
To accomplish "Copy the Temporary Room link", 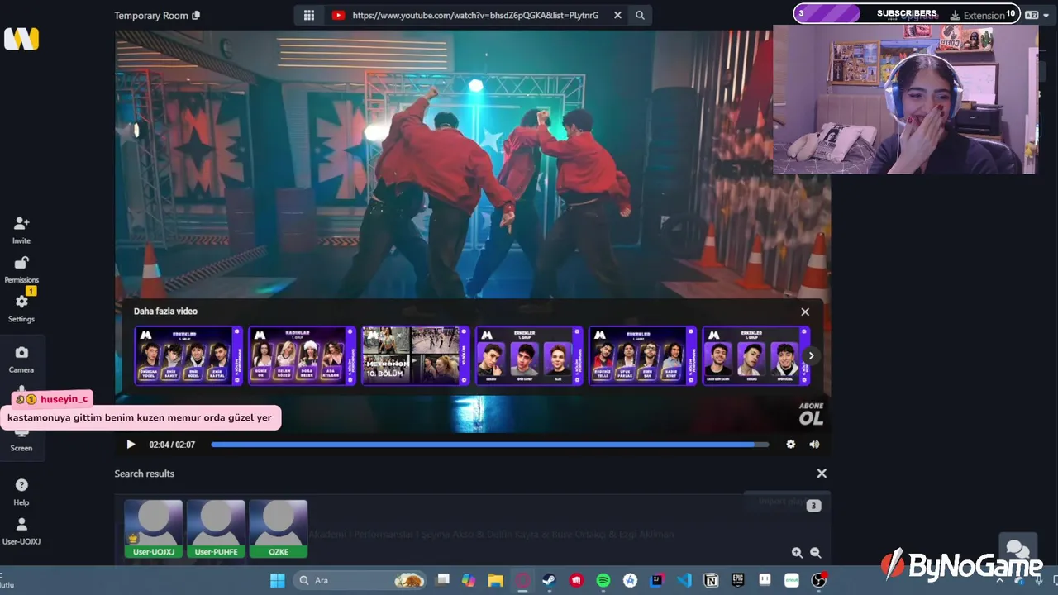I will pos(196,16).
